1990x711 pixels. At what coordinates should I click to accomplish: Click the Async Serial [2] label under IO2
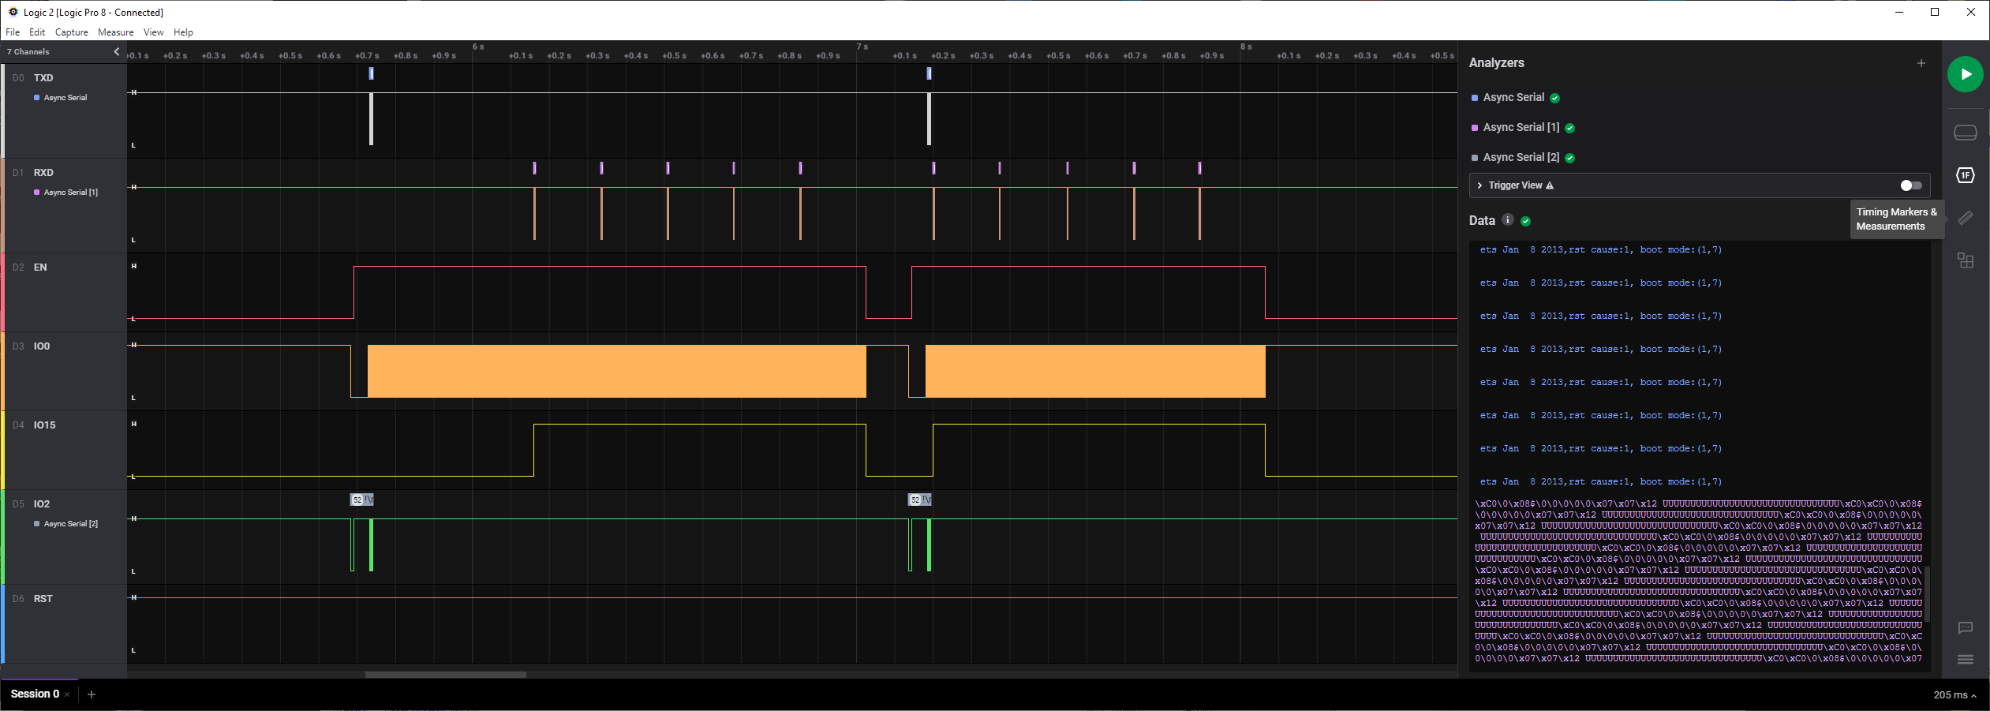tap(71, 524)
